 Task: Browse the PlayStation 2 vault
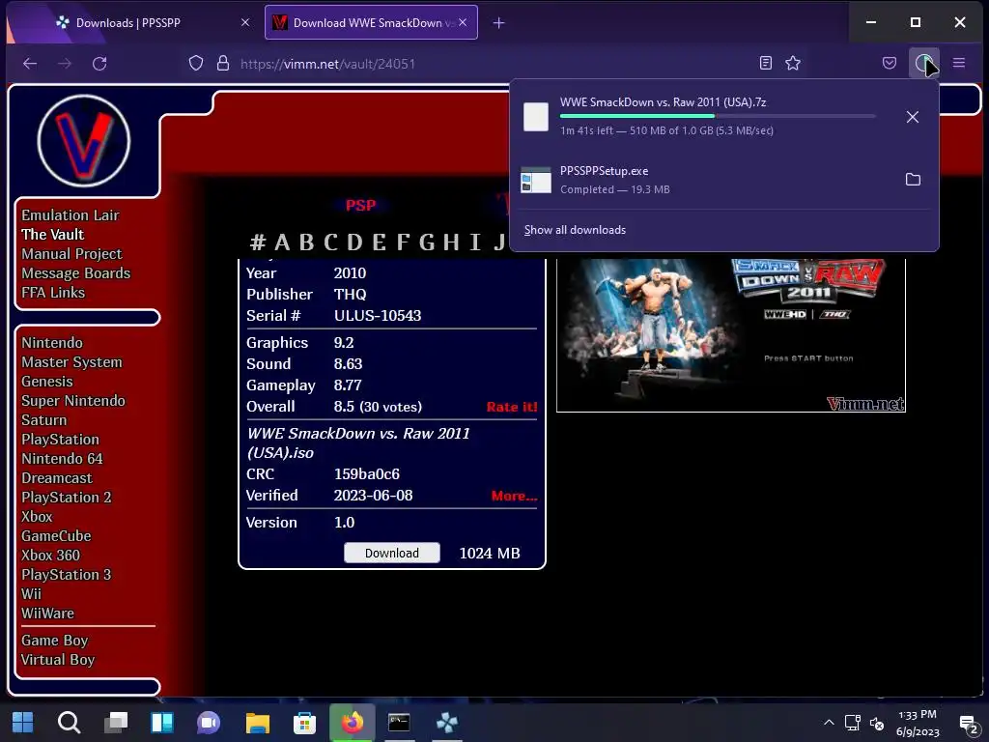[67, 498]
